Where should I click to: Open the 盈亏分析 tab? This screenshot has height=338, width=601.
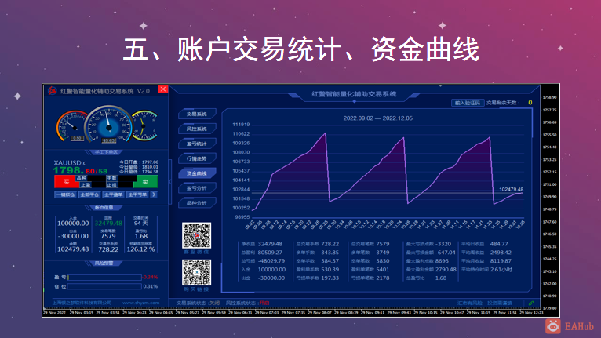pos(197,188)
